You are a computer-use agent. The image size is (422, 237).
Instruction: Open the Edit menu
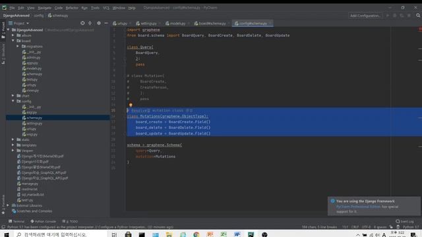coord(21,8)
